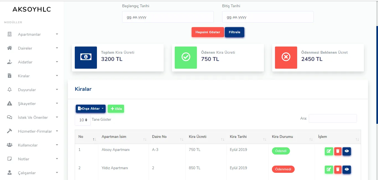Click the Aidatlar hand-coin icon
Screen dimensions: 378x180
[9, 62]
